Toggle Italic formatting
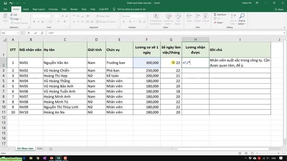 38,22
